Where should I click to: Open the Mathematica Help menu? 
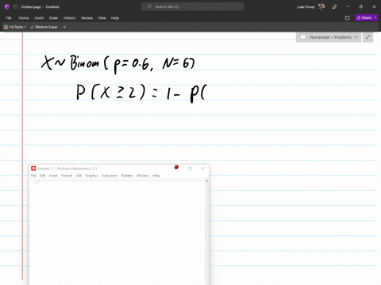[156, 176]
